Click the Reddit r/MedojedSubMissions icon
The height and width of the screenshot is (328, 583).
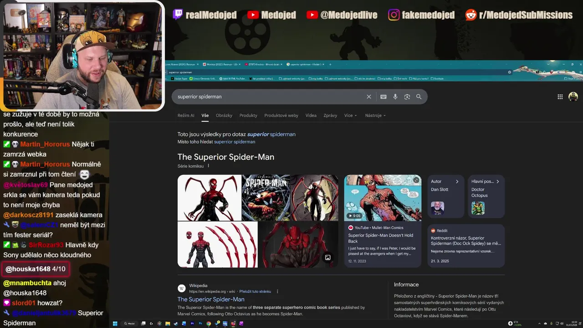pos(471,15)
